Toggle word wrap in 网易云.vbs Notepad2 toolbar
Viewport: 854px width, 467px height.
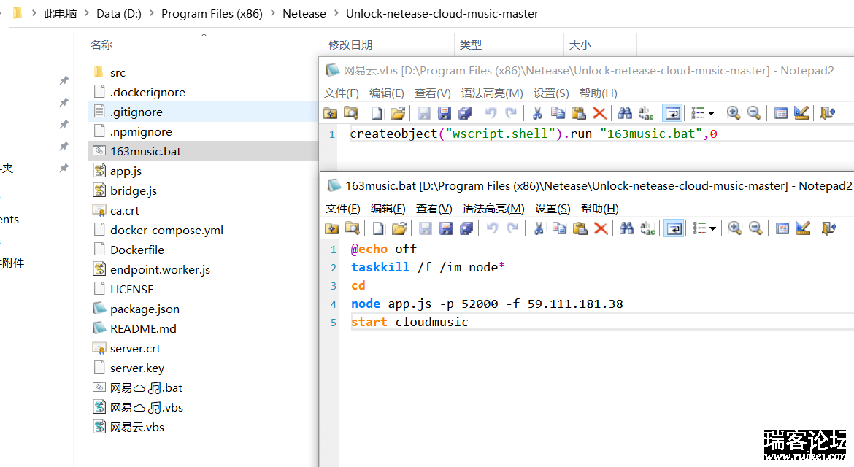672,113
